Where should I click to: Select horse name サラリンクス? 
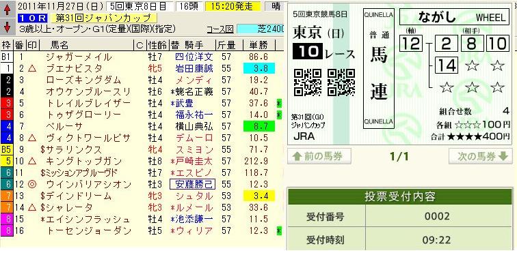(74, 149)
